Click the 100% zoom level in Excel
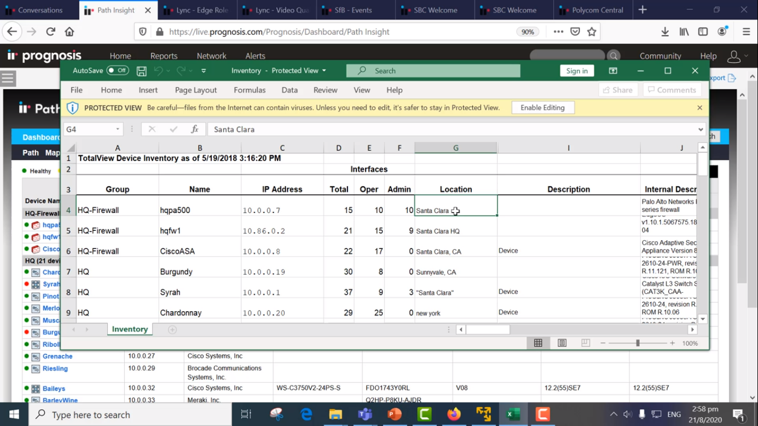758x426 pixels. tap(690, 343)
